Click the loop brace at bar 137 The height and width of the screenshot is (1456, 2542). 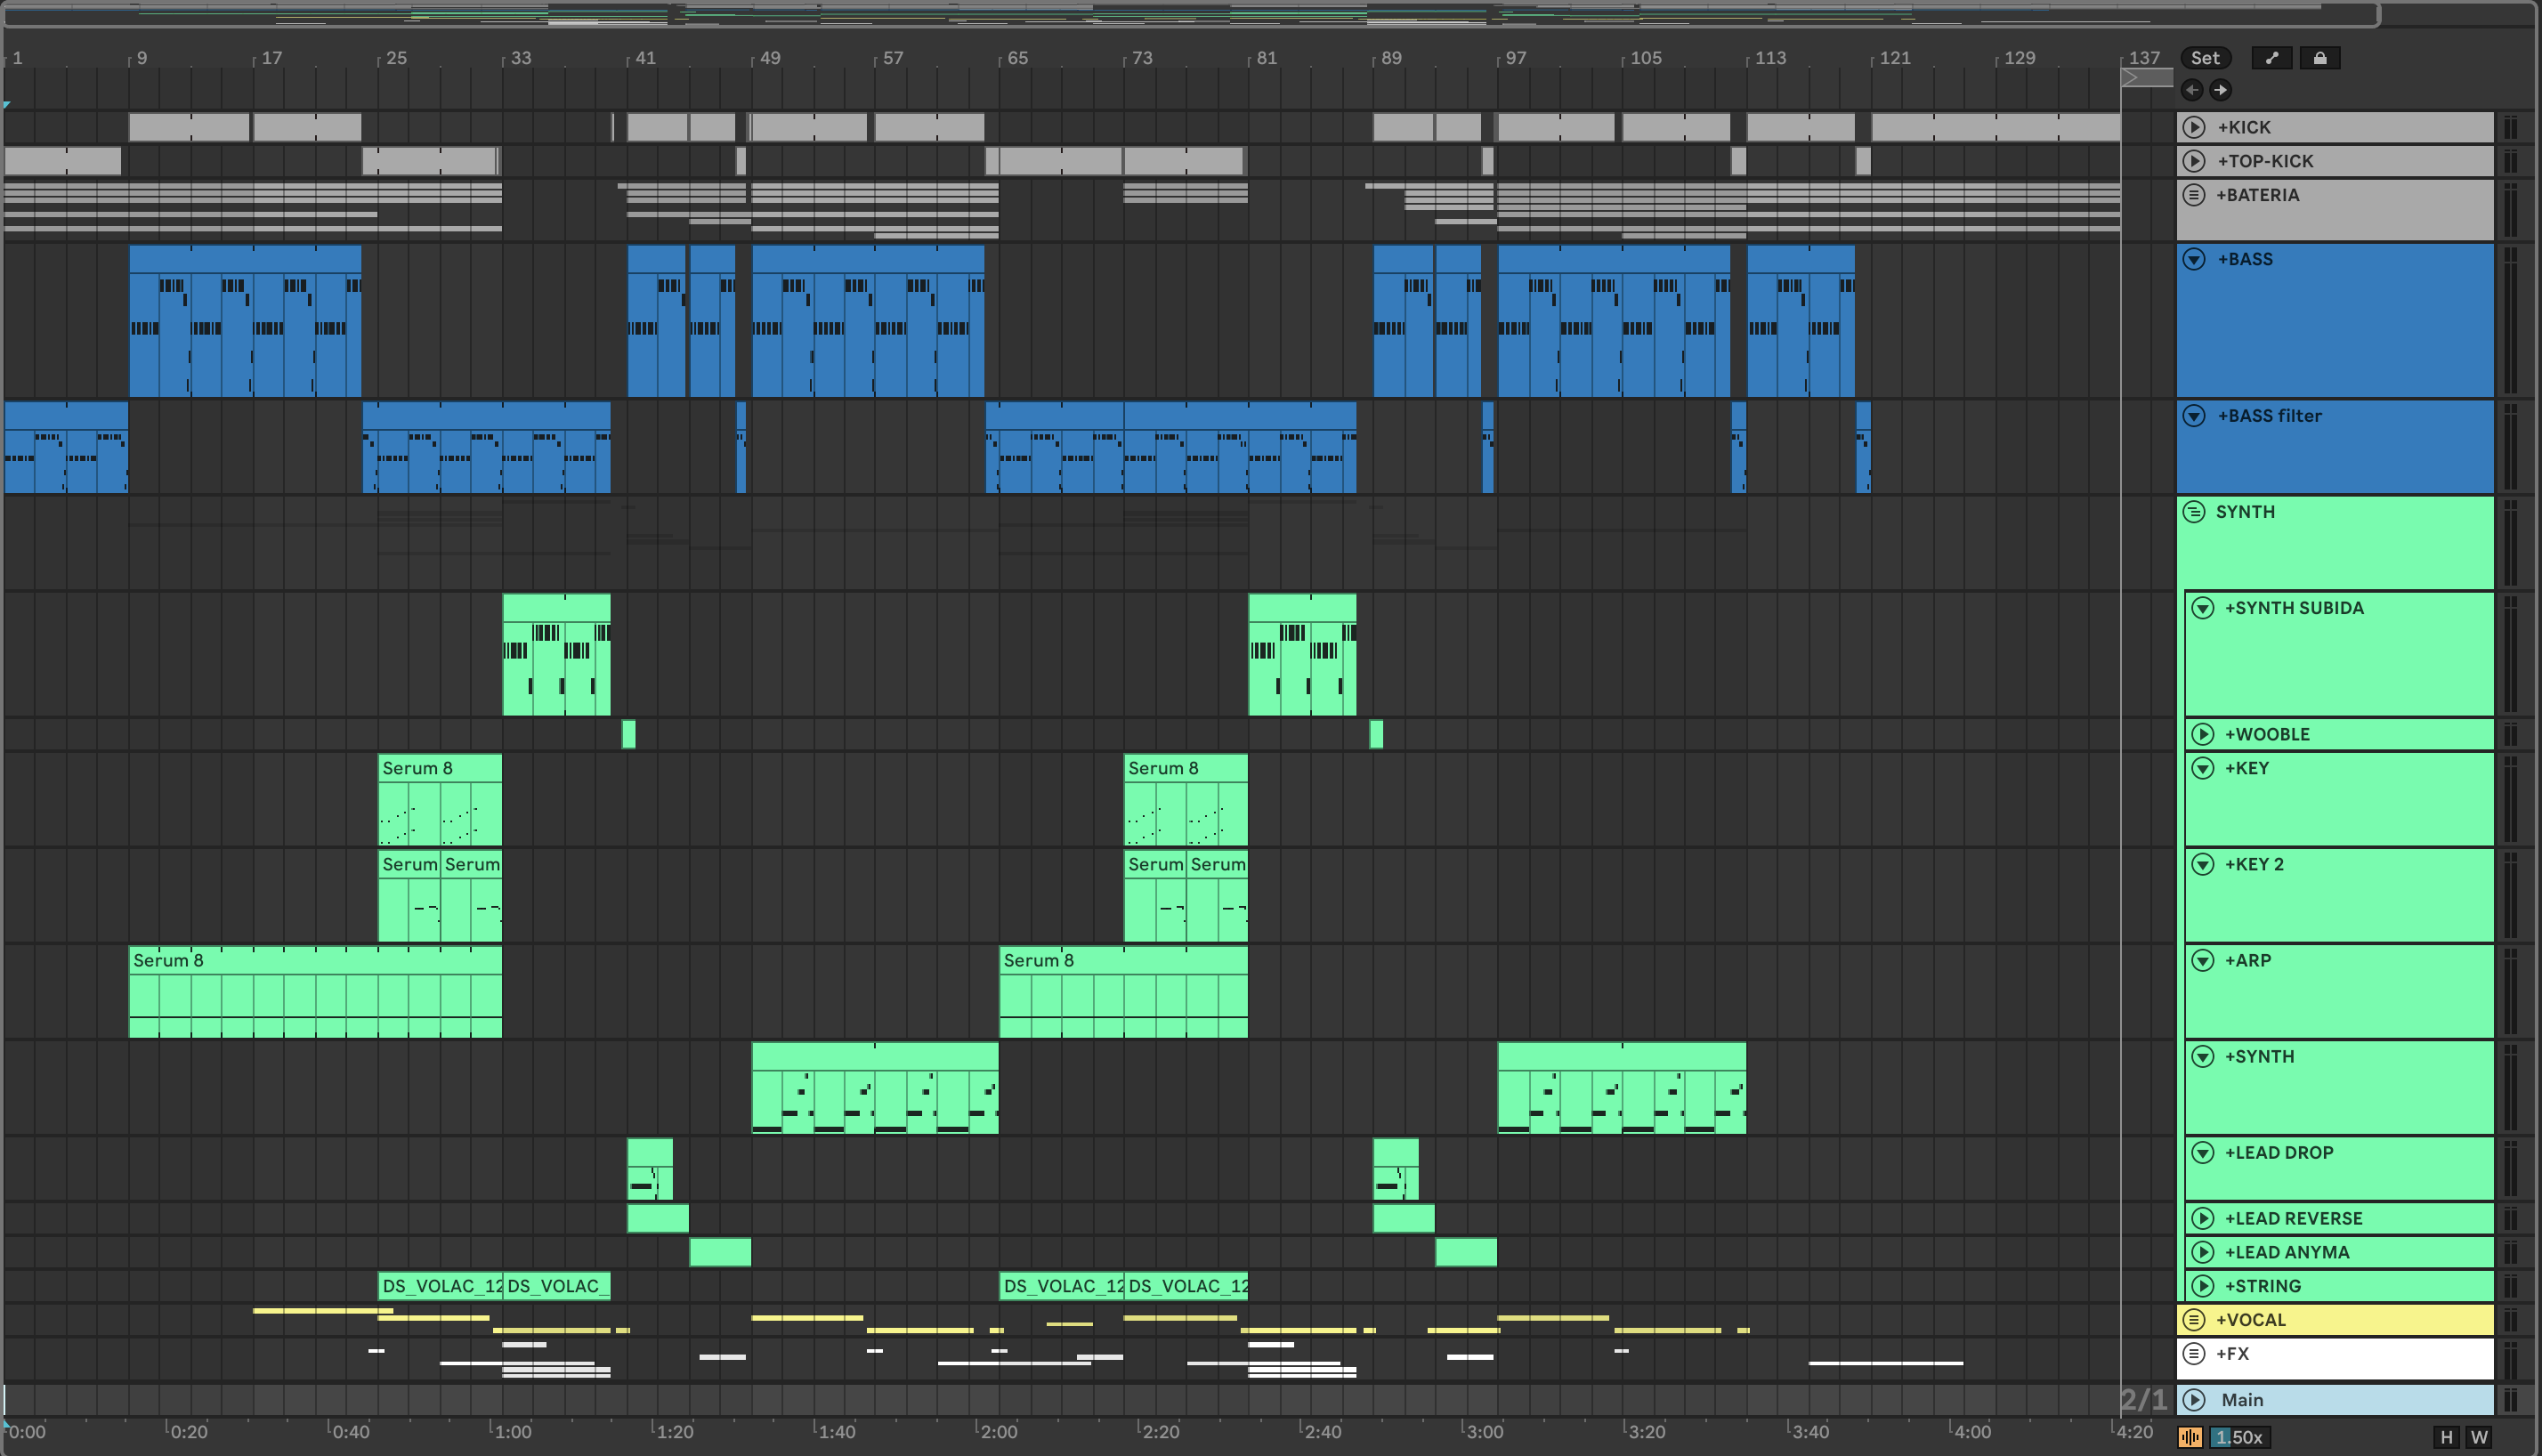(x=2146, y=78)
